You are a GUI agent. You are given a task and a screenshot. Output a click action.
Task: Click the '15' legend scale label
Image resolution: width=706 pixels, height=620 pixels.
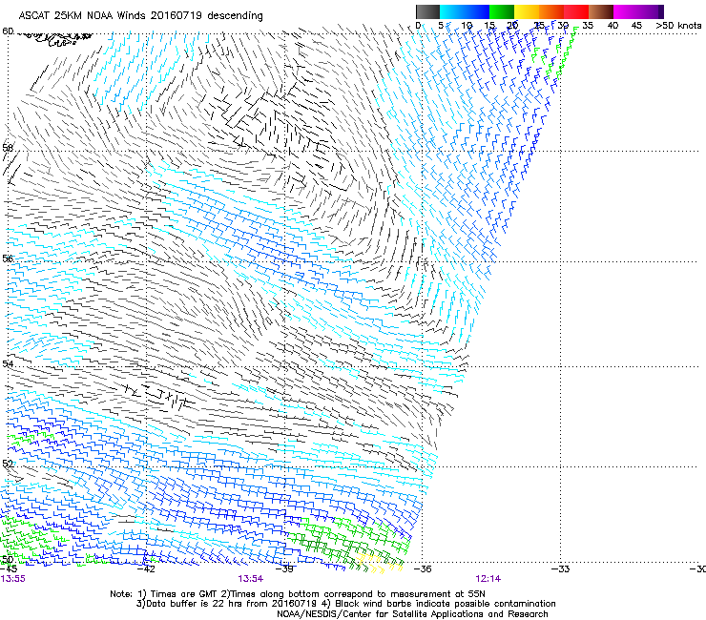[x=489, y=26]
